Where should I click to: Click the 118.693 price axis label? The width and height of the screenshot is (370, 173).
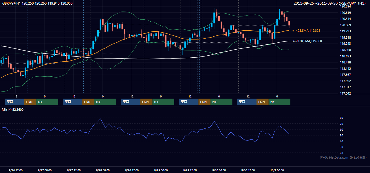click(345, 56)
